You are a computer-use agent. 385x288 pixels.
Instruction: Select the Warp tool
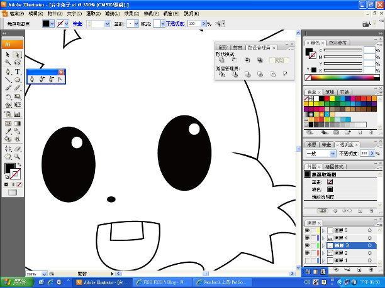[x=8, y=105]
